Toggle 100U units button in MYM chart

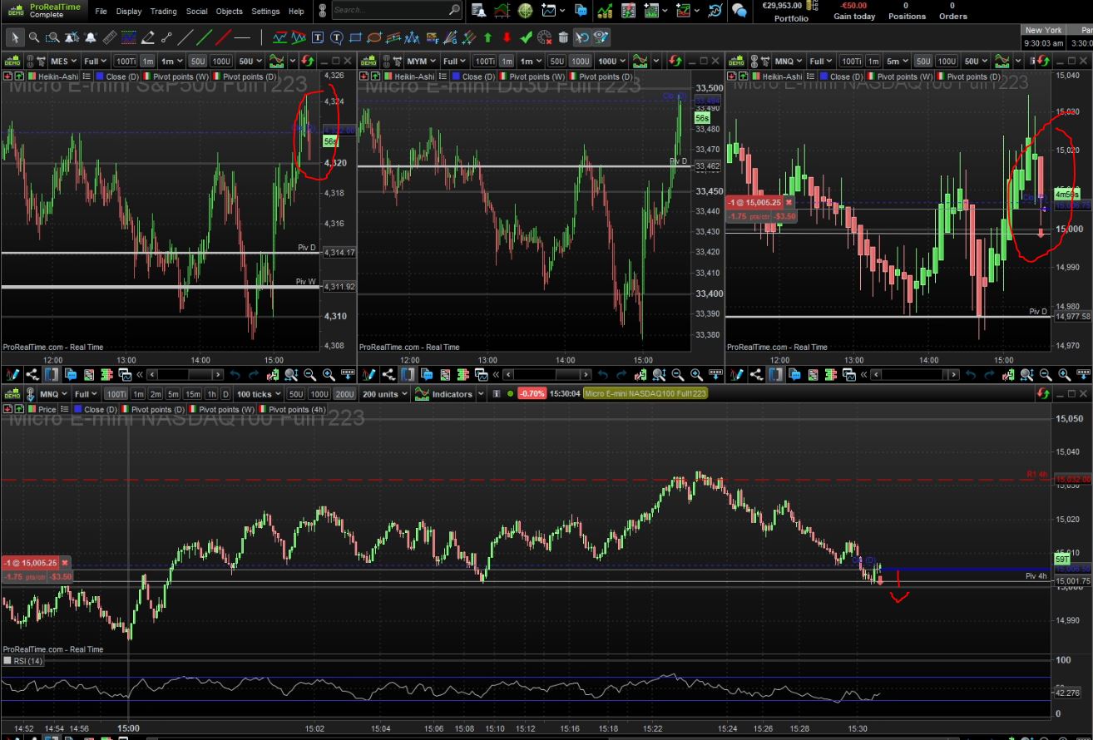pyautogui.click(x=580, y=61)
